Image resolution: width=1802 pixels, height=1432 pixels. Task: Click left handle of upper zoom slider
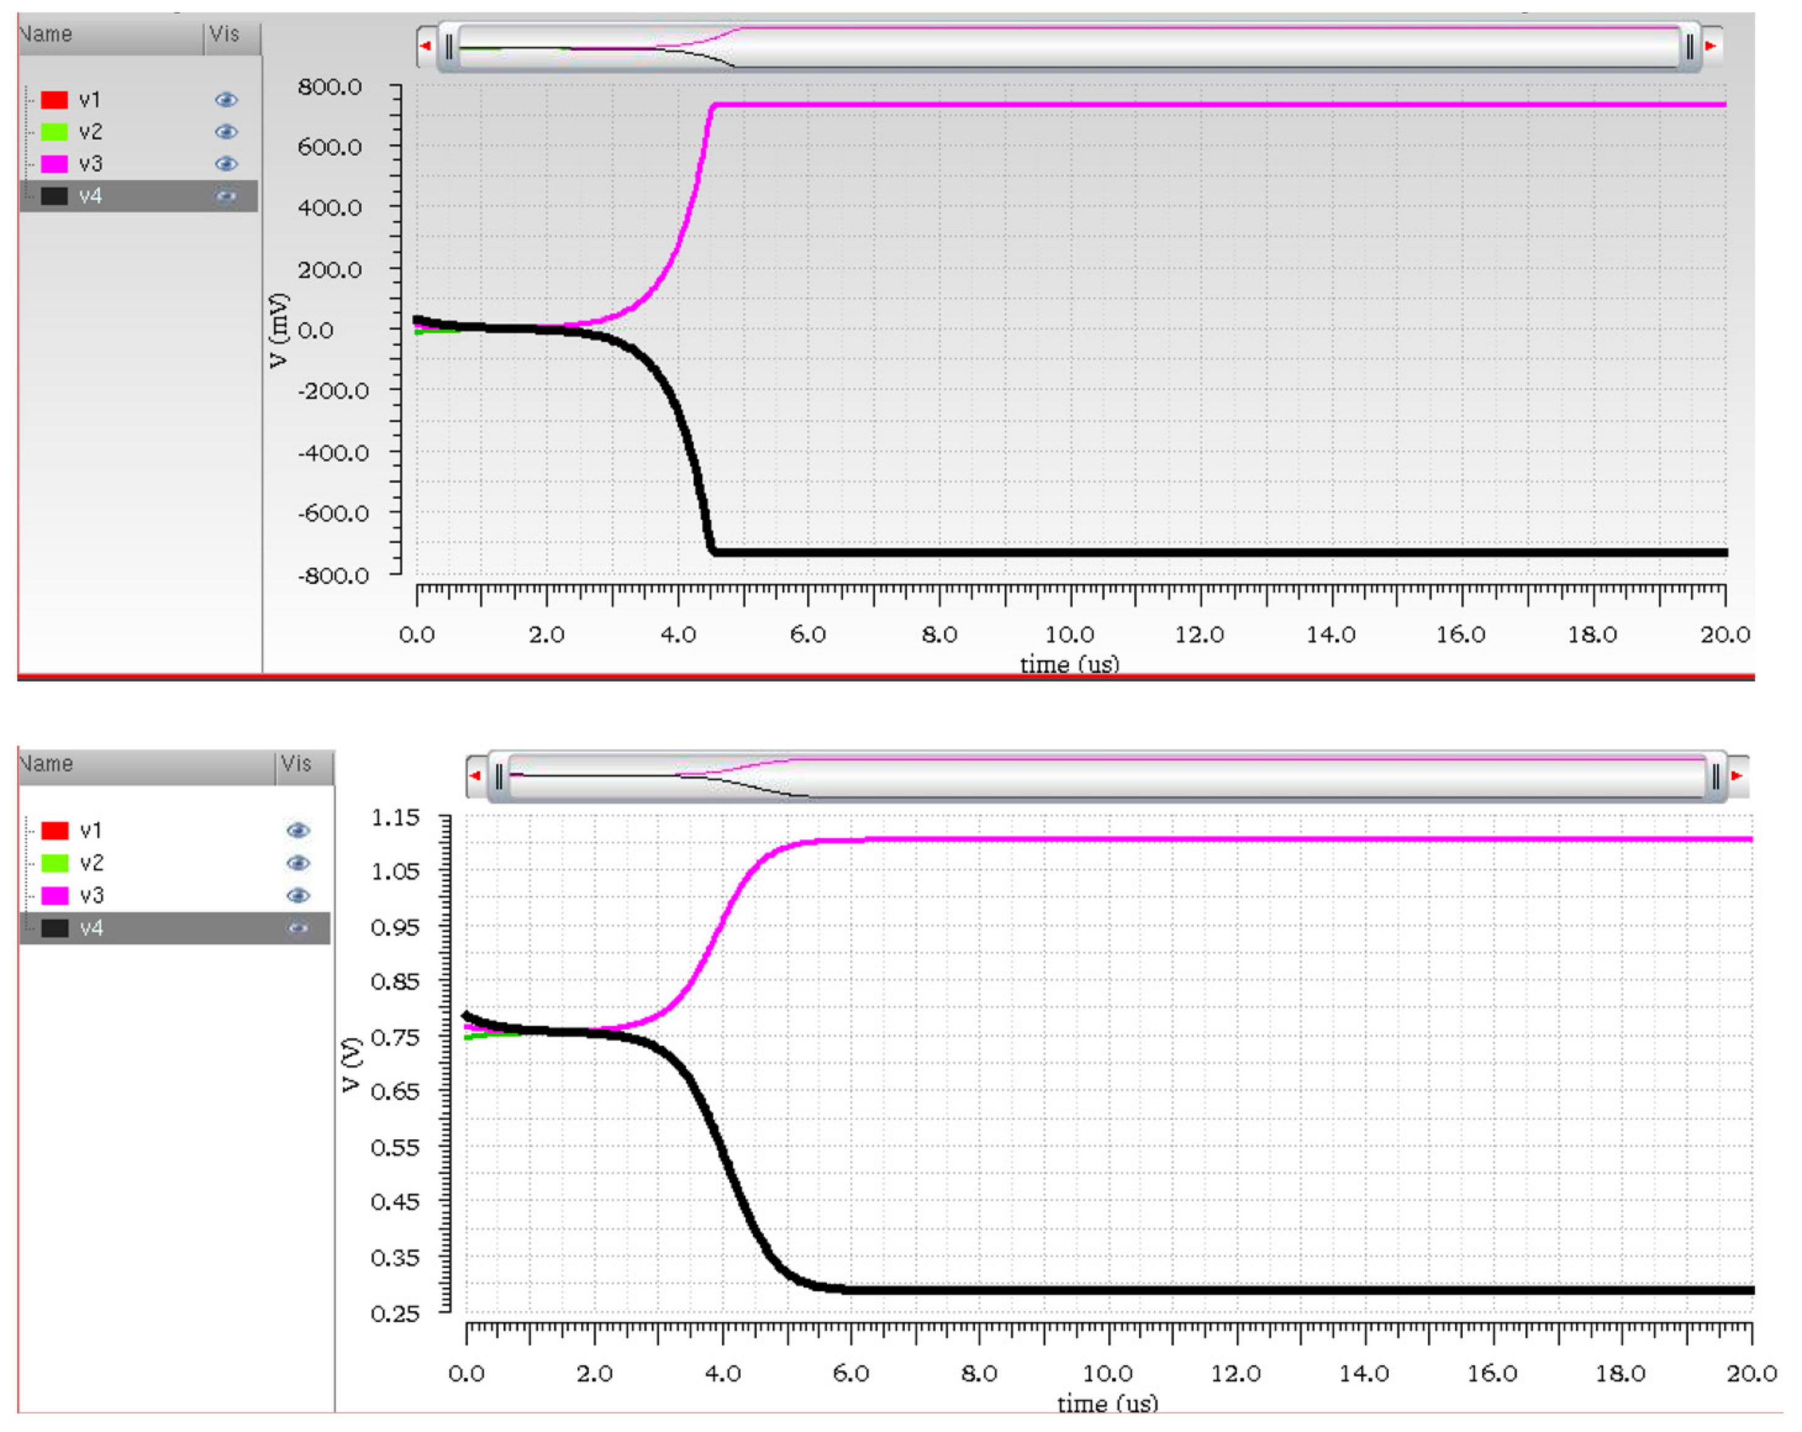[450, 46]
